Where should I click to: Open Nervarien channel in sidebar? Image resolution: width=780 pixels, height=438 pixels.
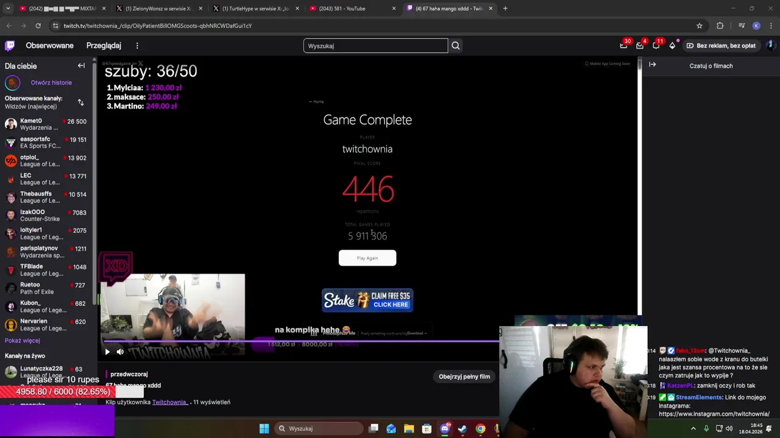tap(46, 324)
